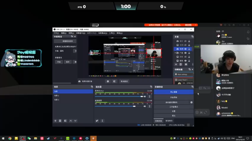This screenshot has width=252, height=141.
Task: Open three-dot options for desktop audio channel
Action: tap(150, 106)
